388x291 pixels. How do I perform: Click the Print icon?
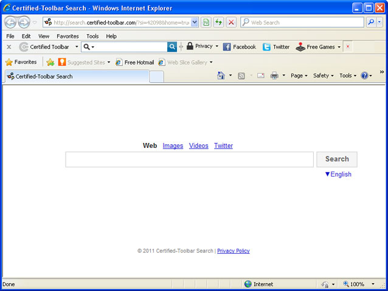click(274, 75)
